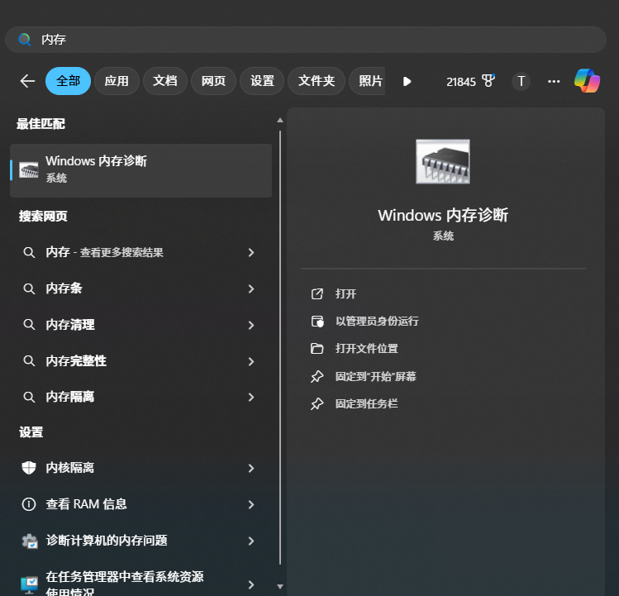The width and height of the screenshot is (619, 596).
Task: Click the play arrow to show more filters
Action: pyautogui.click(x=407, y=81)
